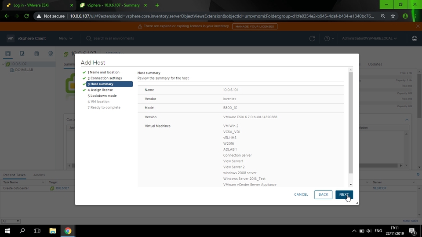Click the browser back arrow
The image size is (422, 237).
click(7, 16)
